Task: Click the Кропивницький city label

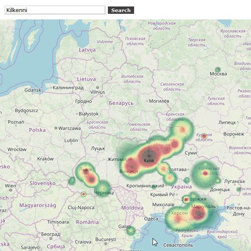Action: tap(145, 186)
